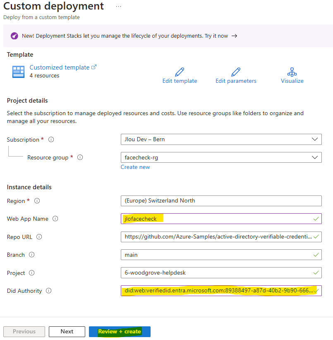Open the Customized template link
Viewport: 333px width, 340px height.
coord(63,68)
